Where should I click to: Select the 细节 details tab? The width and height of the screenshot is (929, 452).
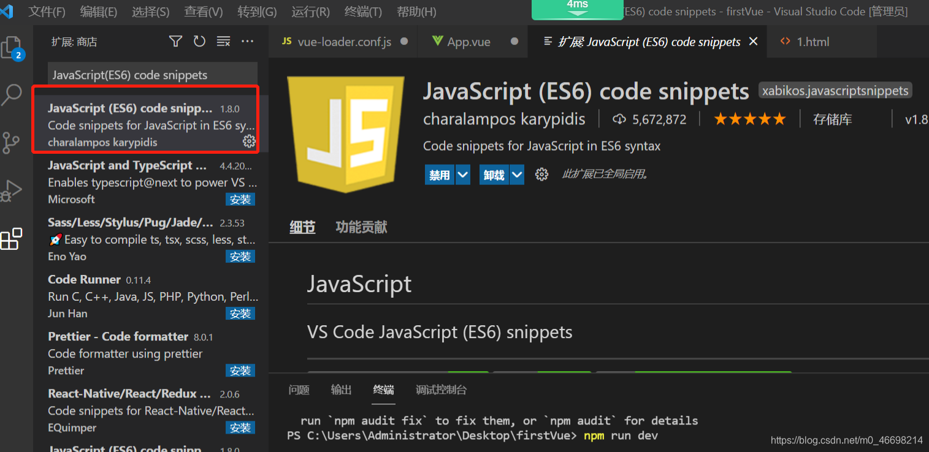(x=302, y=227)
